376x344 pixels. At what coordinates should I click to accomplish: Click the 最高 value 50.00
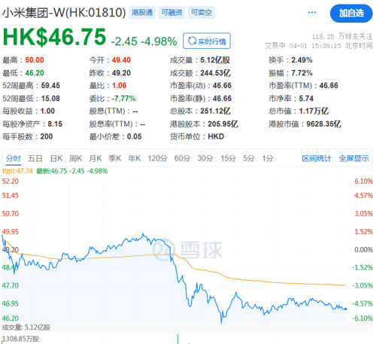35,60
